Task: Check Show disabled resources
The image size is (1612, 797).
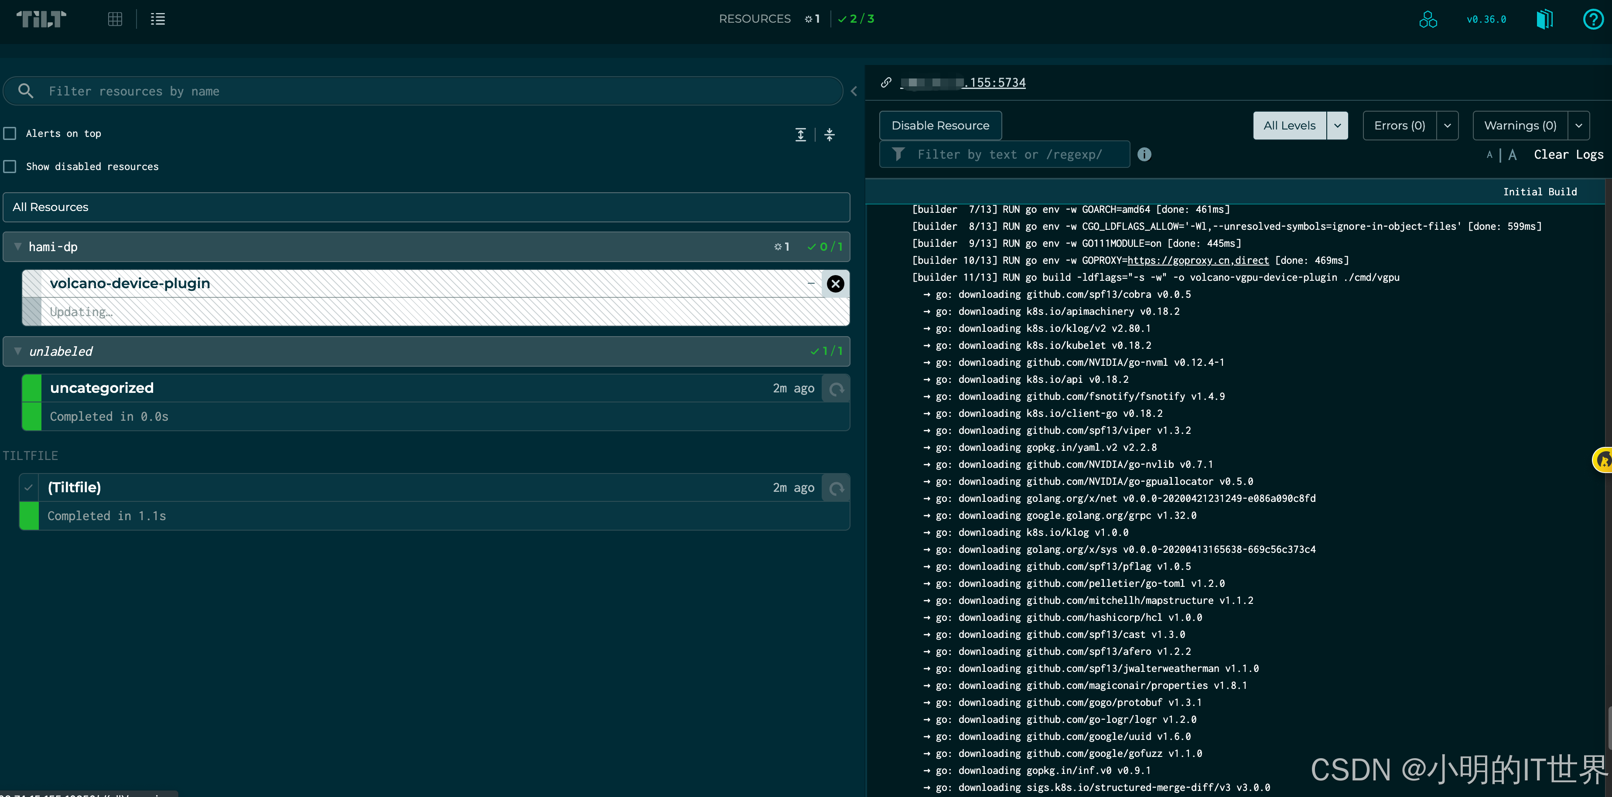Action: (x=10, y=167)
